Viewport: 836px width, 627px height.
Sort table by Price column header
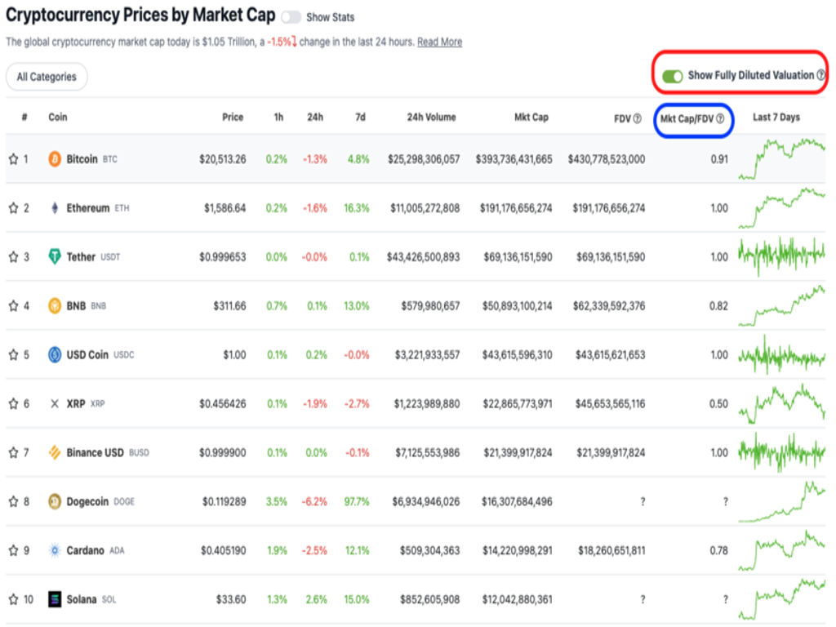233,118
